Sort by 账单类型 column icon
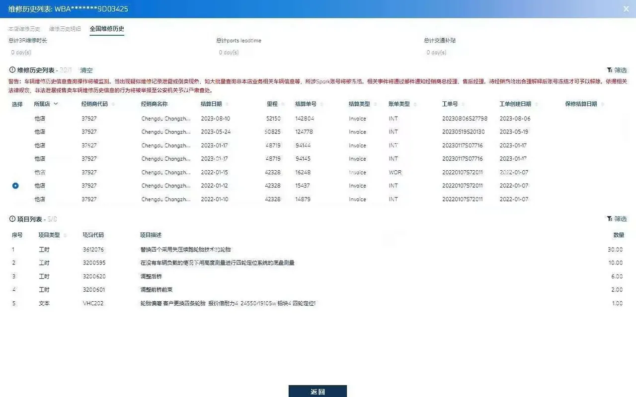The width and height of the screenshot is (636, 397). point(415,104)
